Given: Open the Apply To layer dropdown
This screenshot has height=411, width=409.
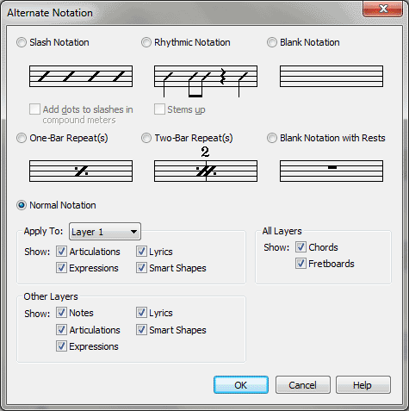Looking at the screenshot, I should [105, 232].
